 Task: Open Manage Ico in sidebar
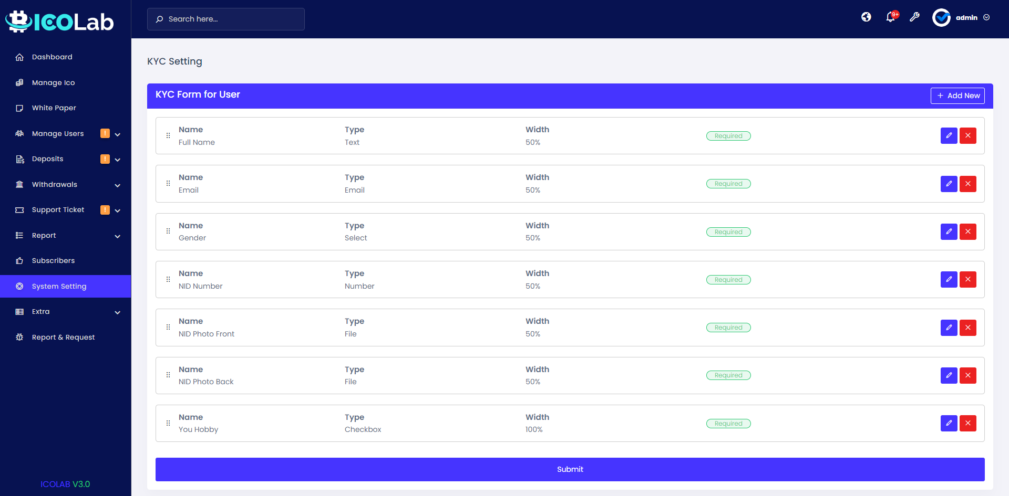pos(66,82)
